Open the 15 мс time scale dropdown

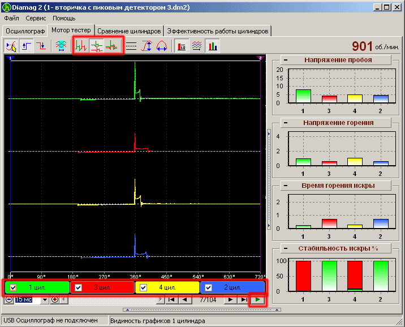[45, 300]
